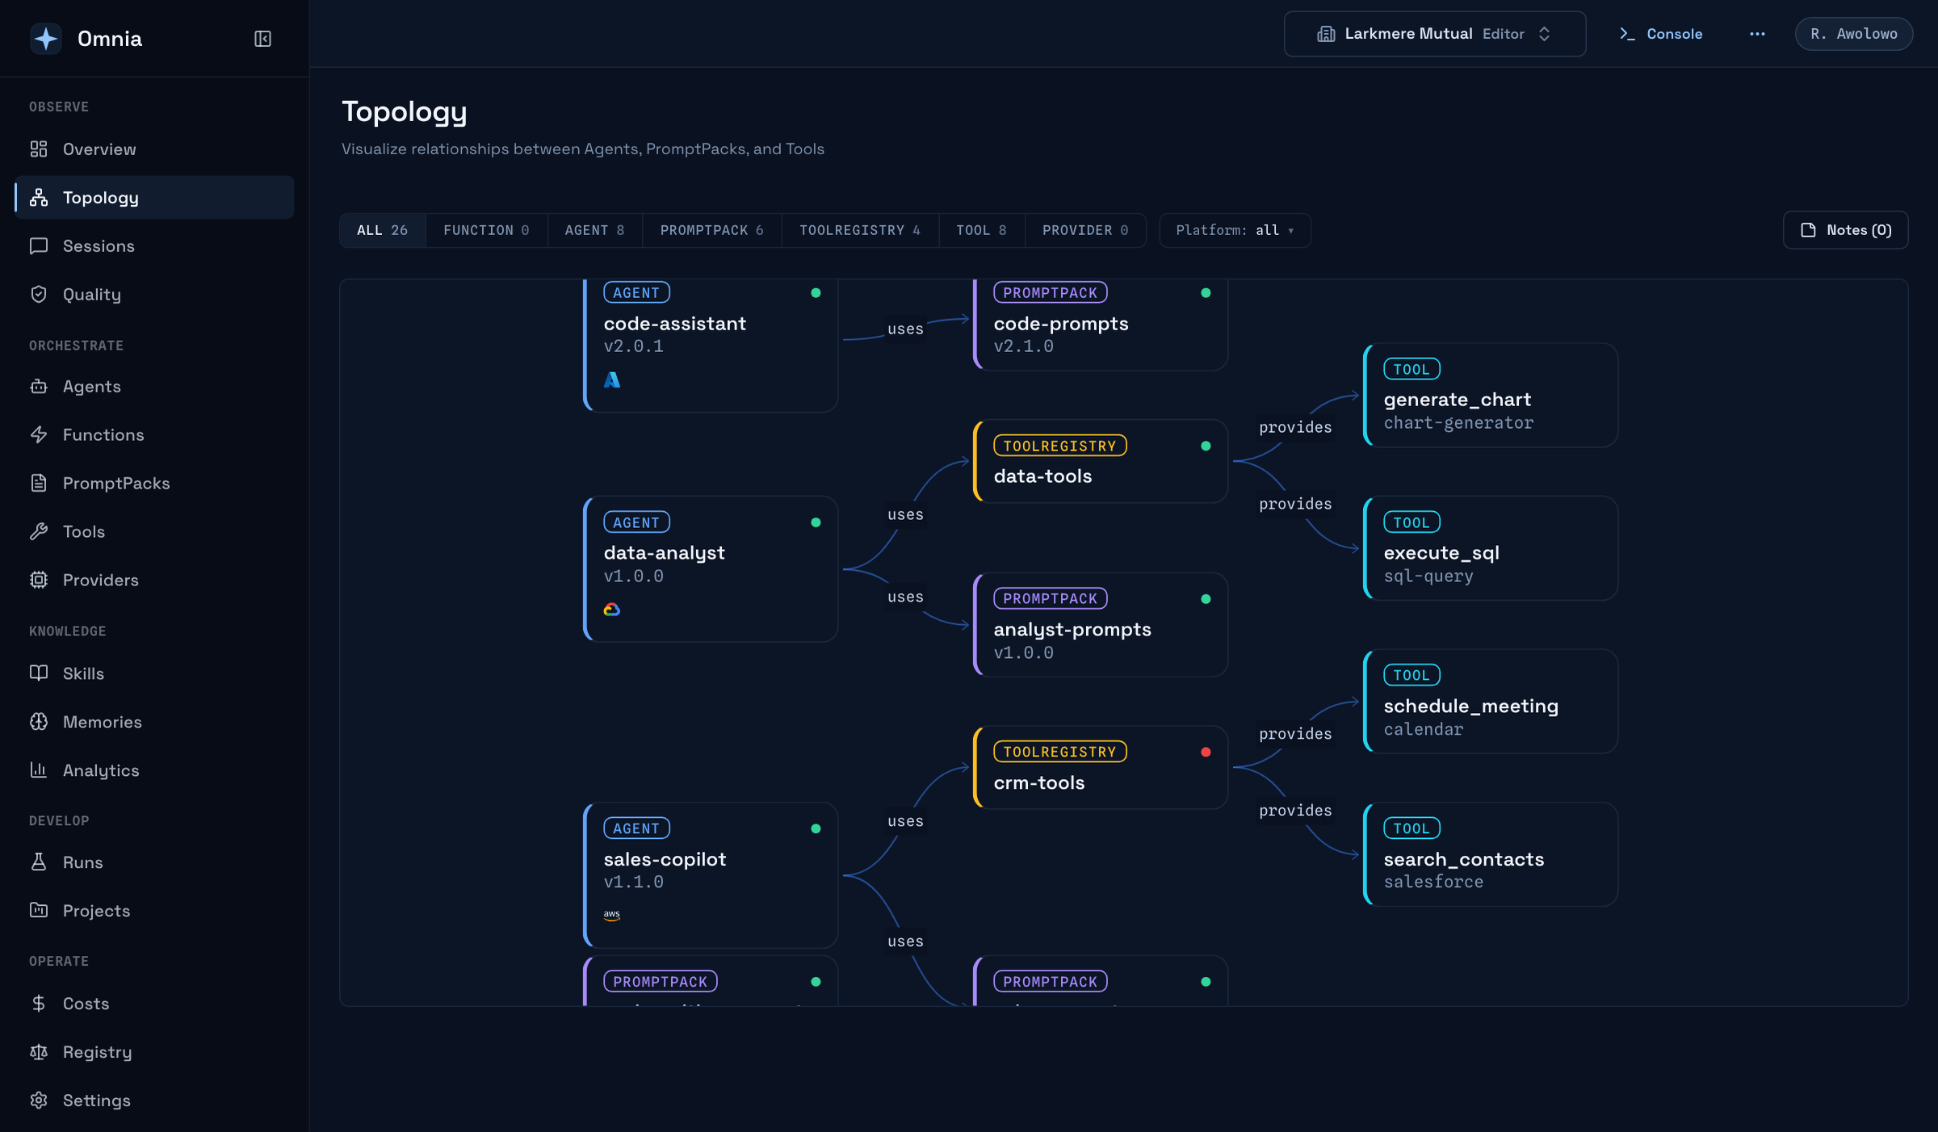This screenshot has height=1132, width=1938.
Task: Open the Sessions page
Action: 154,245
